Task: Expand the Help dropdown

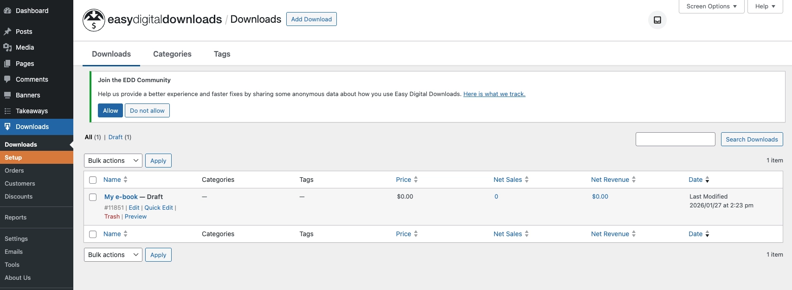Action: point(765,6)
